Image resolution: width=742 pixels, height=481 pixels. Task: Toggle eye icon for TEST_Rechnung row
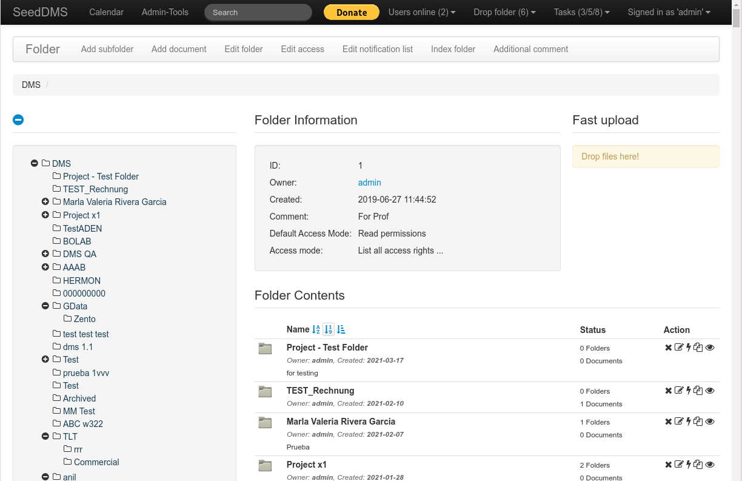[710, 391]
